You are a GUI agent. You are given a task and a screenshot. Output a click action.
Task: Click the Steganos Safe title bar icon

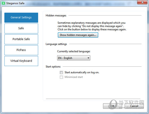tap(4, 3)
